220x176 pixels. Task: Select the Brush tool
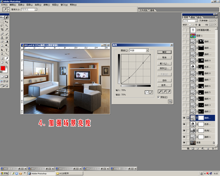click(6, 34)
